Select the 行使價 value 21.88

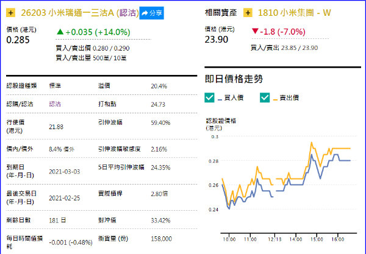(x=56, y=127)
